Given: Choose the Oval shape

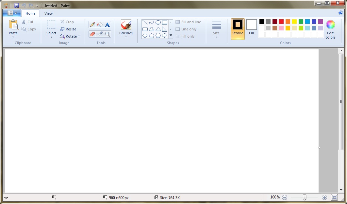Looking at the screenshot, I should tap(158, 23).
